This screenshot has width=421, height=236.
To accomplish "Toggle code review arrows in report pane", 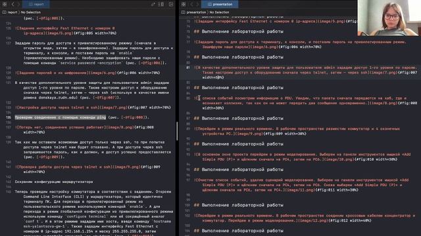I will point(153,4).
